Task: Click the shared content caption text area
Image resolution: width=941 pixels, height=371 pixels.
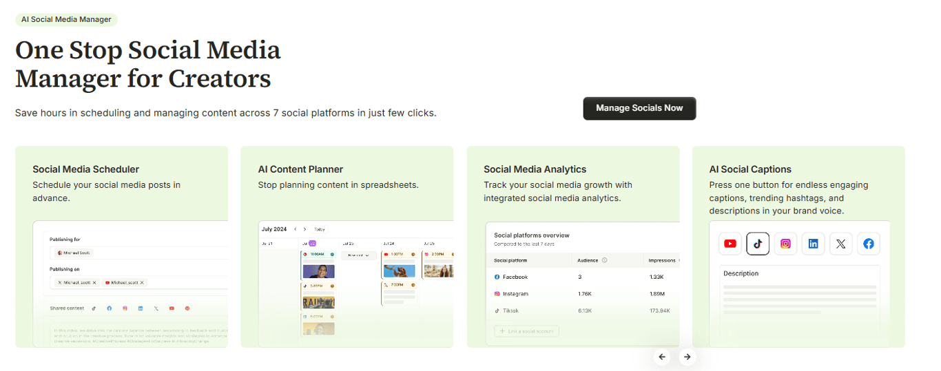Action: (140, 335)
